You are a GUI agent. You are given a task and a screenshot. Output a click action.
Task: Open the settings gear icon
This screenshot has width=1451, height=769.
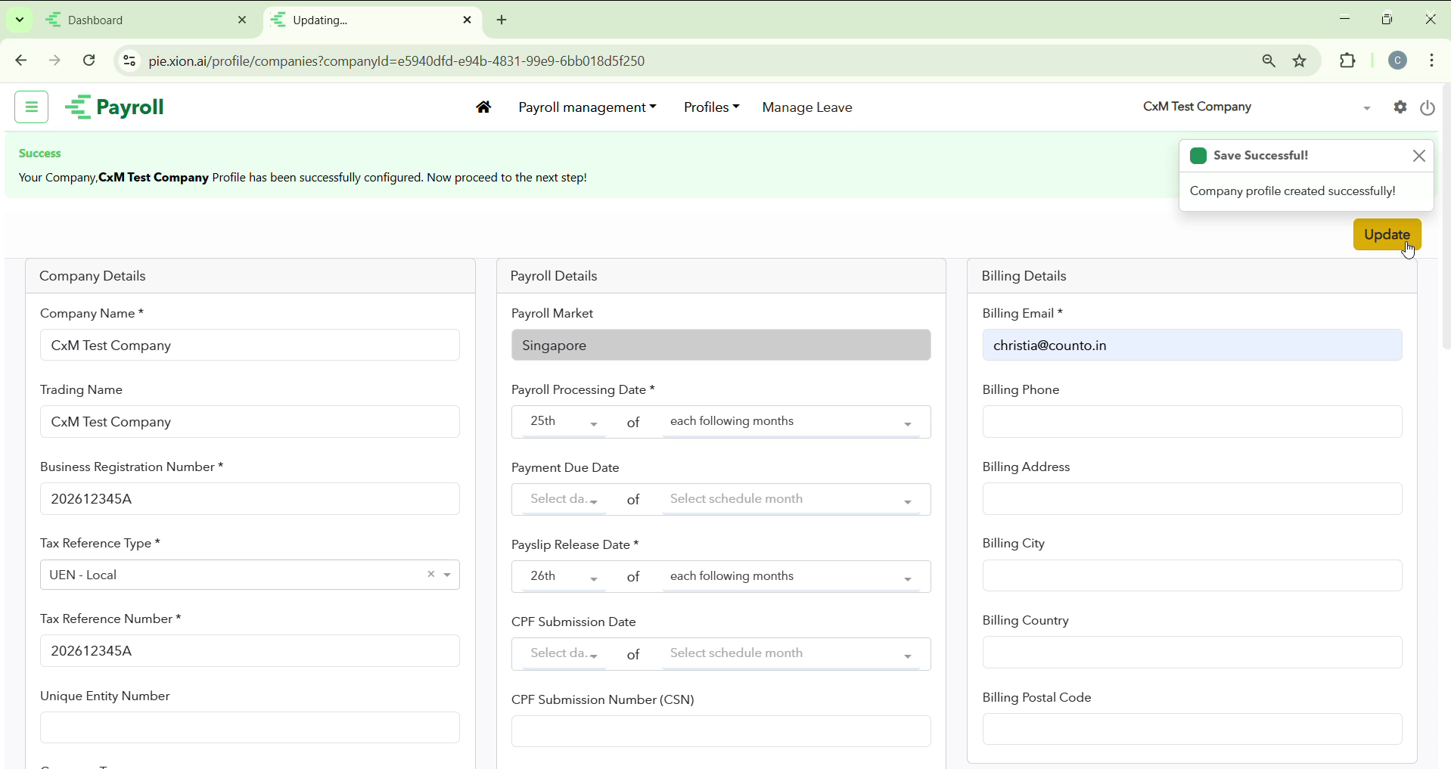(x=1400, y=107)
